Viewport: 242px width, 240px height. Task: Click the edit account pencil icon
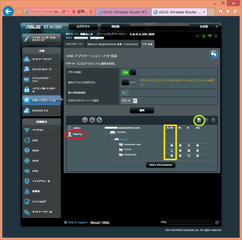99,120
